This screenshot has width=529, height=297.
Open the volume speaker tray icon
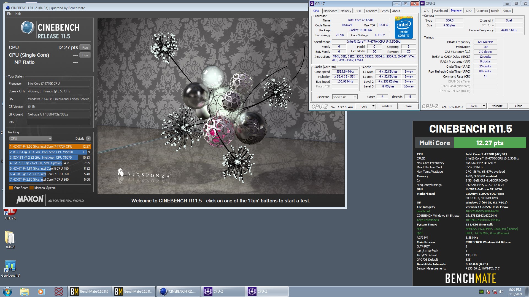click(x=501, y=292)
